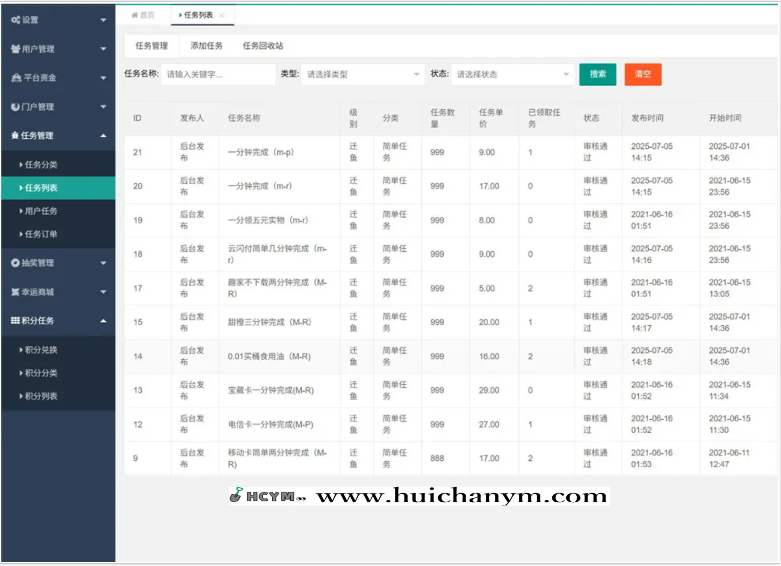Expand the 平台资金 menu arrow
Screen dimensions: 781x566
(103, 78)
